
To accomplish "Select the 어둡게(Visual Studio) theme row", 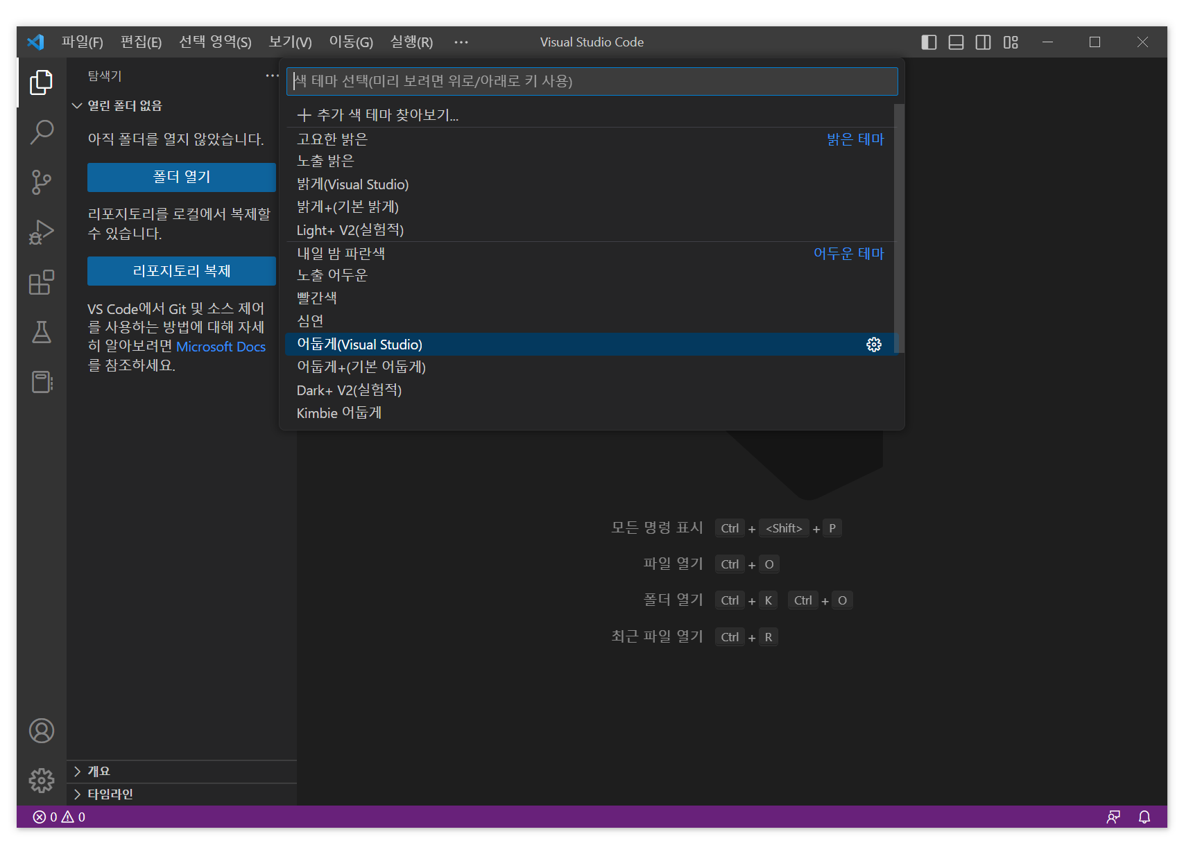I will coord(590,345).
